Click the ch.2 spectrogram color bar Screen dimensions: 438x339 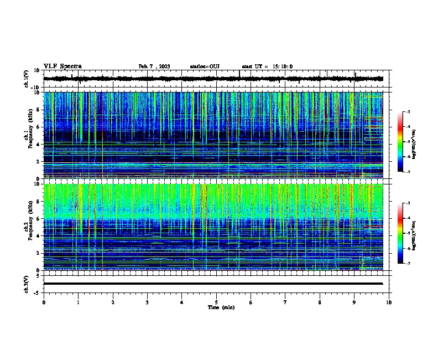point(400,233)
